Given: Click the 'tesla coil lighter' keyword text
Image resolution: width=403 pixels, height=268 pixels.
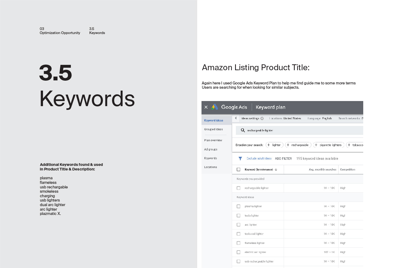Looking at the screenshot, I should 254,234.
